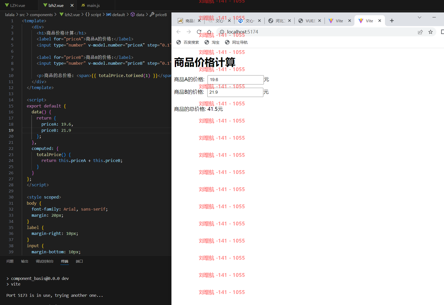Screen dimensions: 444x305
Task: Open the 调试控制台 panel tab
Action: coord(45,261)
